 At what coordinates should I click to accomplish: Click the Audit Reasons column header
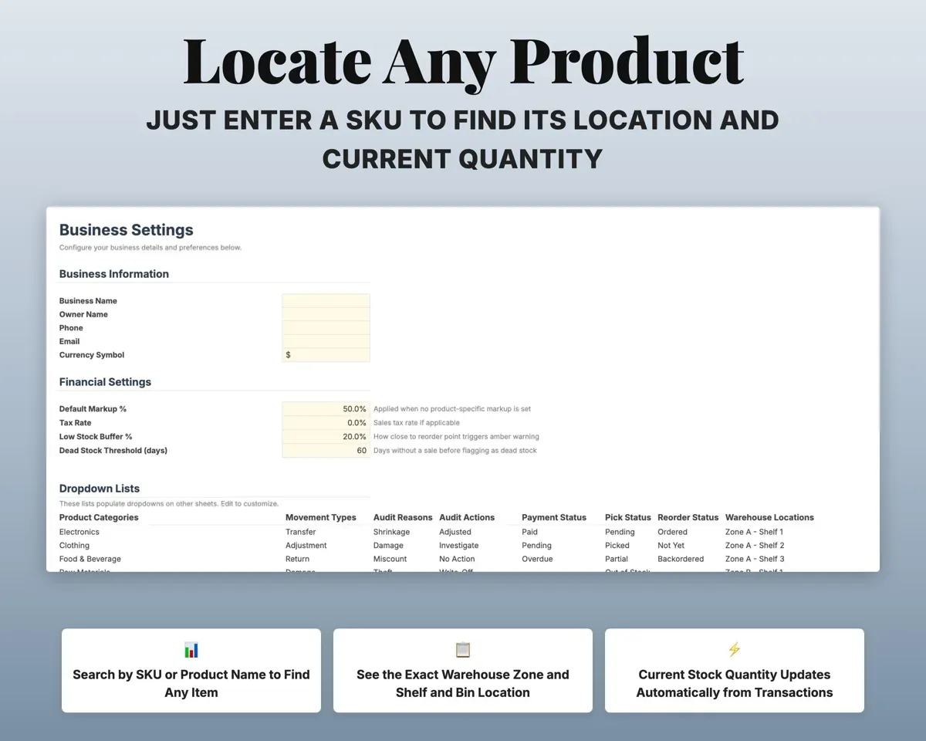pos(403,517)
